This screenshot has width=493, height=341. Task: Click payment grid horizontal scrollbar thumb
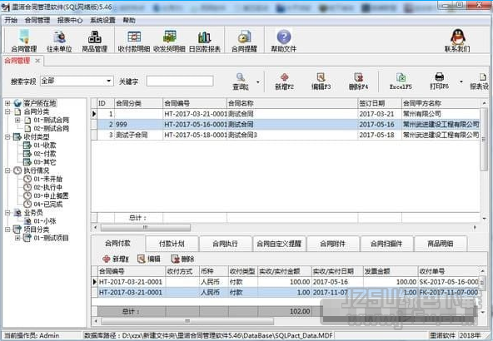(187, 321)
